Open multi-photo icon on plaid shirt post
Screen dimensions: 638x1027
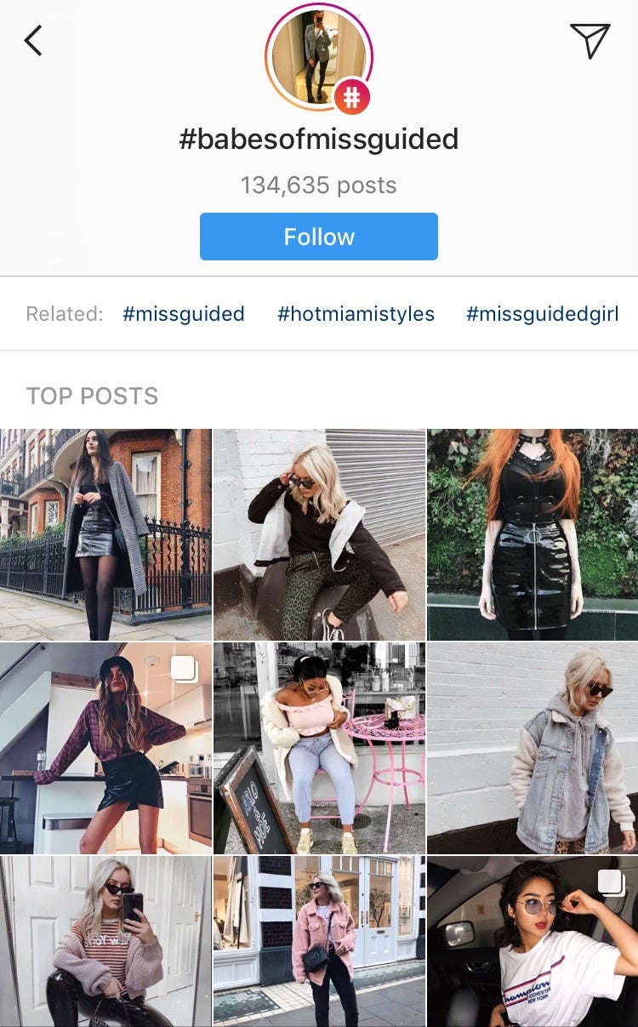point(185,669)
